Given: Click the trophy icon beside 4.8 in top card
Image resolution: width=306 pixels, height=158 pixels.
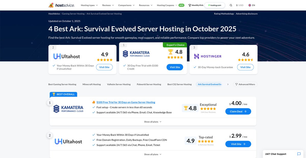Looking at the screenshot, I should tap(171, 52).
